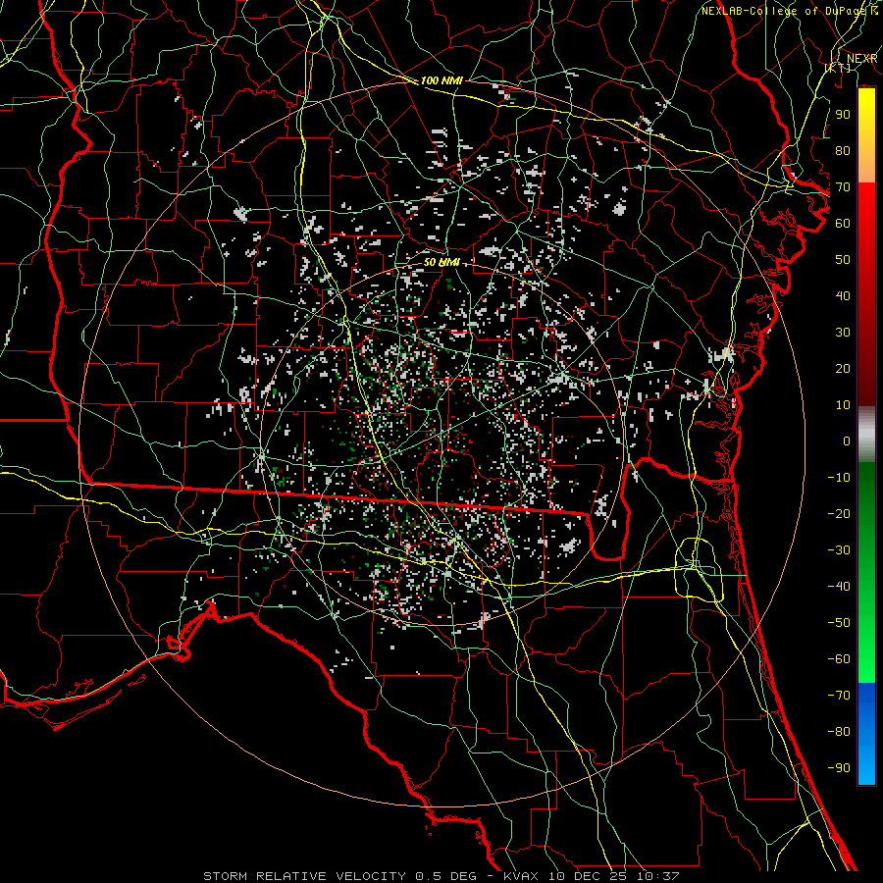Click the 100 NMI range ring label
The height and width of the screenshot is (883, 883).
pos(441,80)
